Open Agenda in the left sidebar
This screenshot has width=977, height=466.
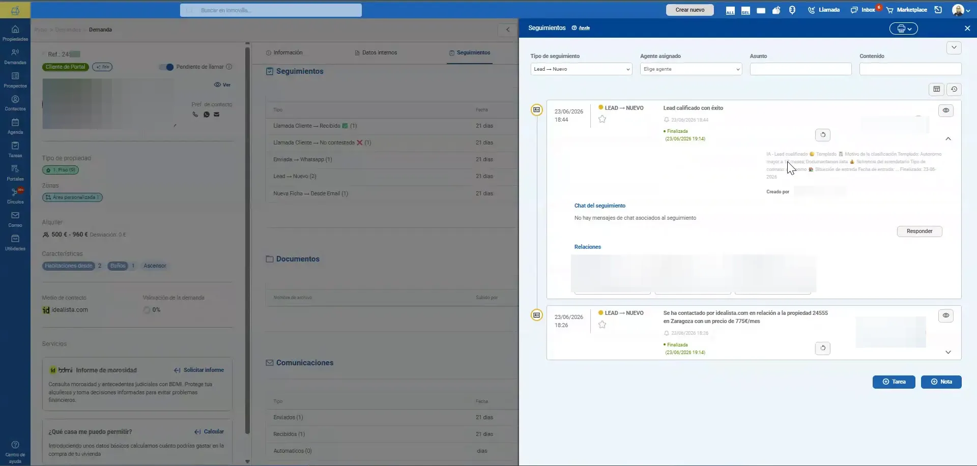(x=15, y=126)
